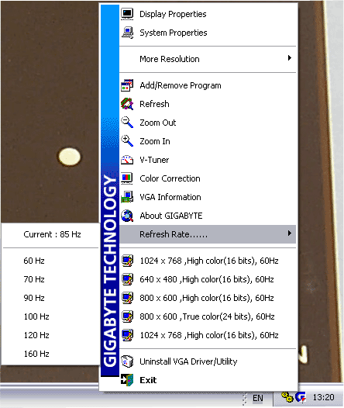This screenshot has width=344, height=408.
Task: Expand the More Resolution submenu arrow
Action: (x=290, y=57)
